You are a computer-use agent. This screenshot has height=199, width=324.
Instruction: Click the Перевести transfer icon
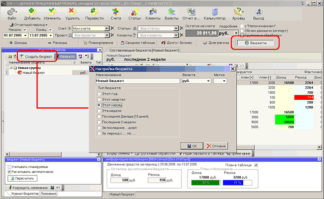coord(94,12)
